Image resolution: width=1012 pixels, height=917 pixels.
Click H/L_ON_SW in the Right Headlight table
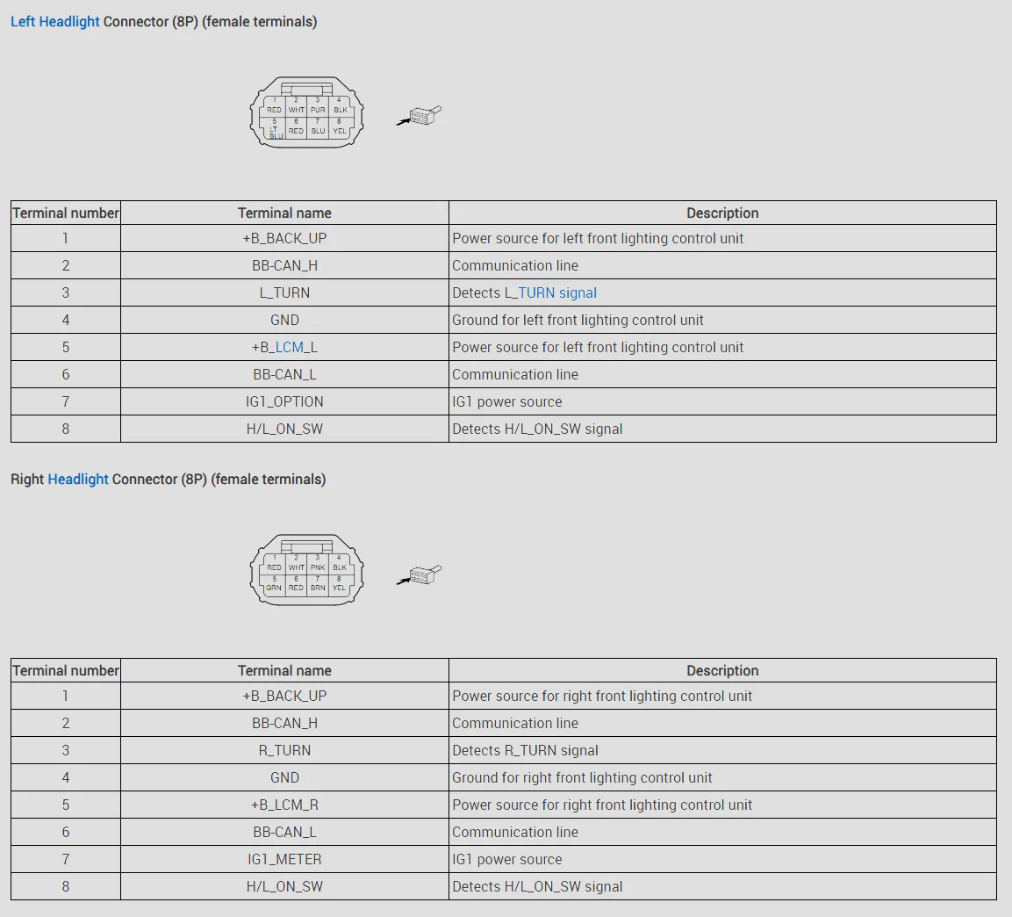[284, 886]
